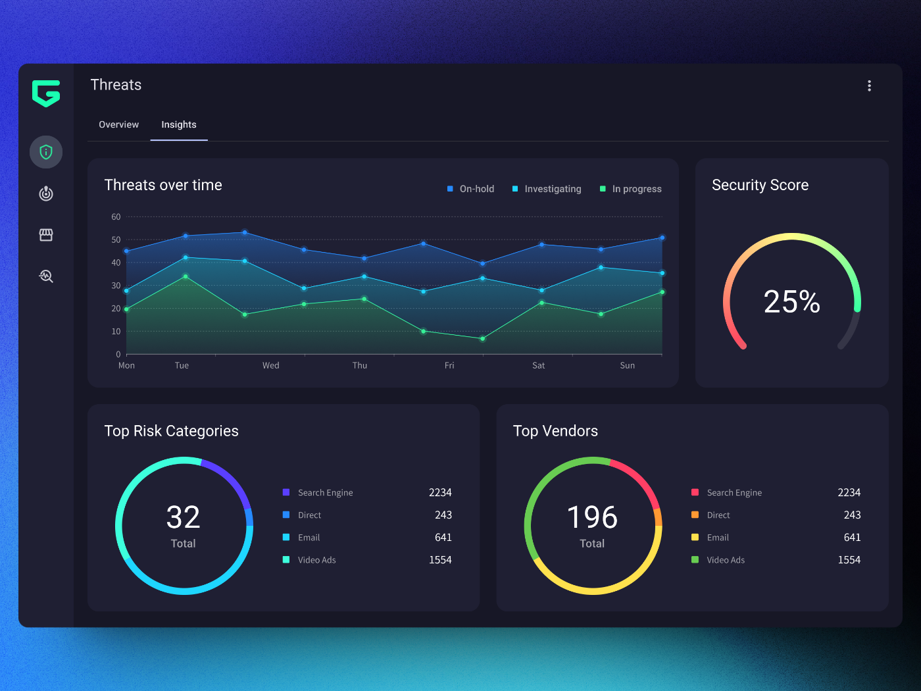Image resolution: width=921 pixels, height=691 pixels.
Task: Click the 2234 Search Engine value under Top Vendors
Action: pos(849,492)
